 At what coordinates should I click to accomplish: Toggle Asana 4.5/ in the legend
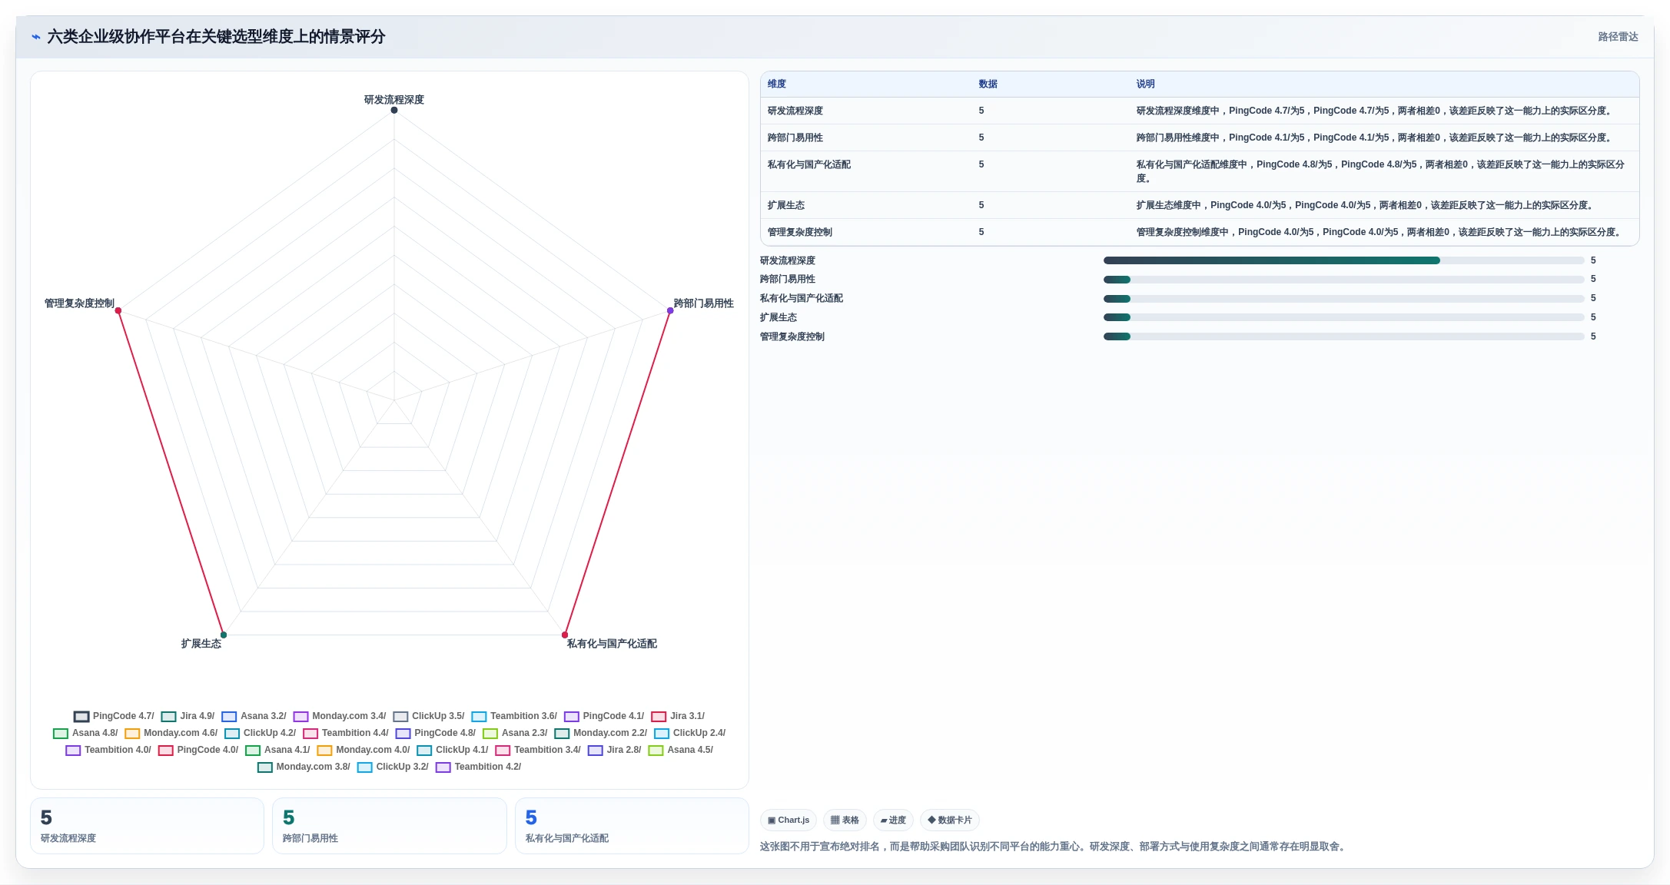681,750
